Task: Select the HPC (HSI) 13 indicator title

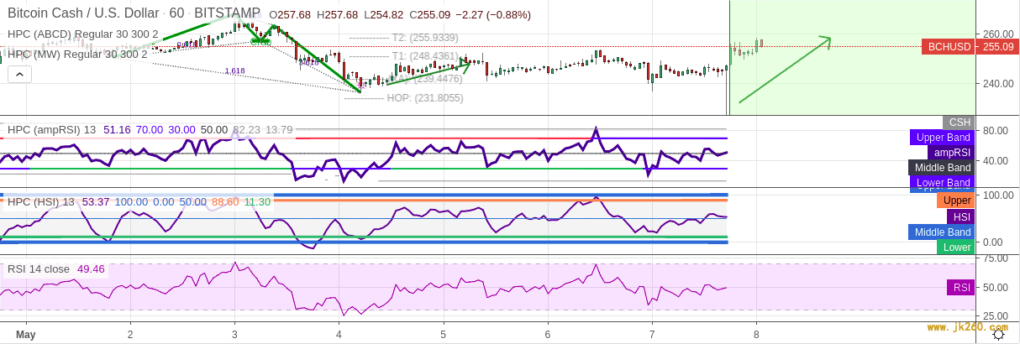Action: point(40,201)
